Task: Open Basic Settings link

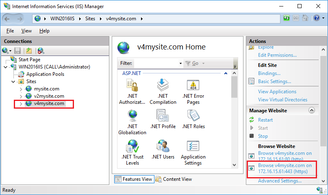Action: pos(274,81)
